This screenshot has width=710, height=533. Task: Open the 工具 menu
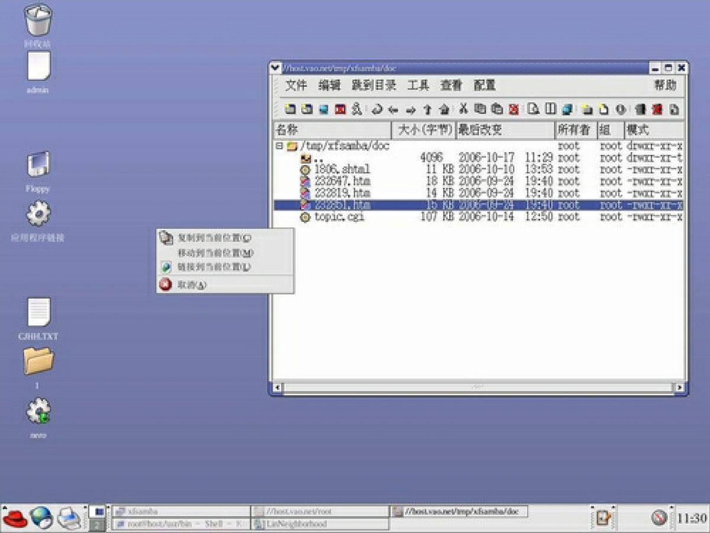coord(418,86)
